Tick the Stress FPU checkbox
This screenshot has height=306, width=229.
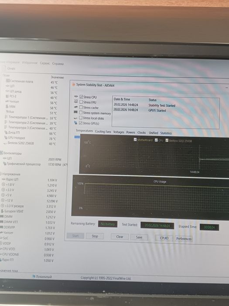pos(81,102)
